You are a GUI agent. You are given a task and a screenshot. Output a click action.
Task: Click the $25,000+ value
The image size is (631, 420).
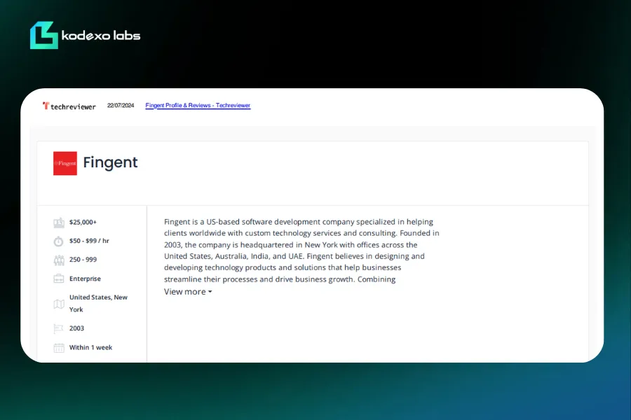click(83, 222)
